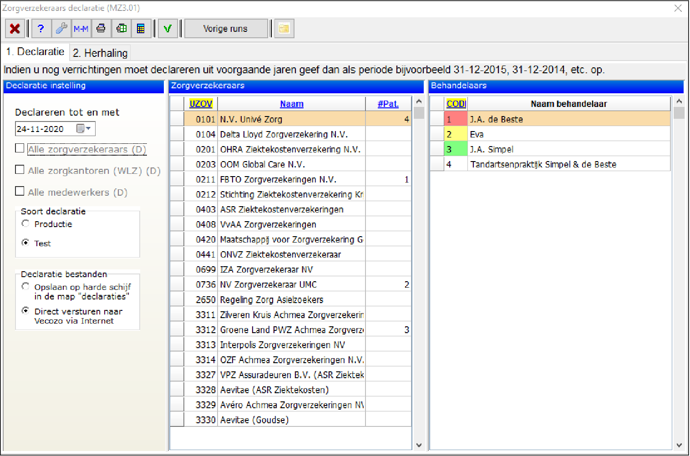
Task: Select ONVZ Ziektekostenverzekeraar row
Action: pos(292,254)
